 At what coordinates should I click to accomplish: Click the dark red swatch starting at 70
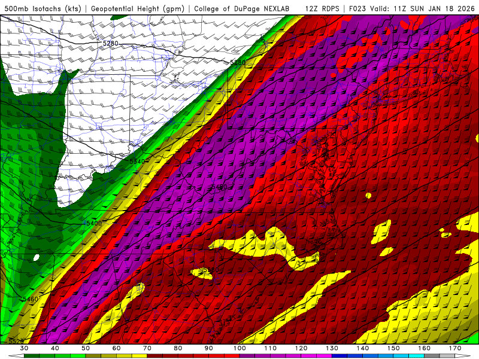pyautogui.click(x=155, y=356)
